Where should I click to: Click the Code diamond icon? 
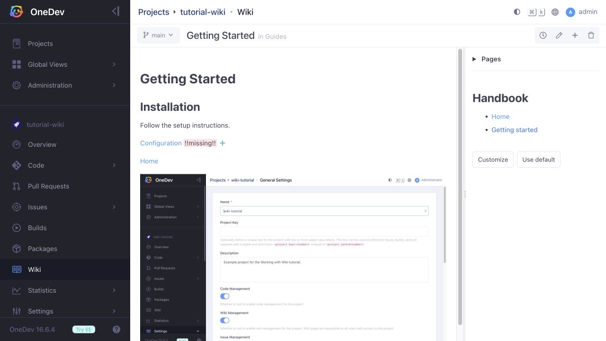[x=17, y=165]
